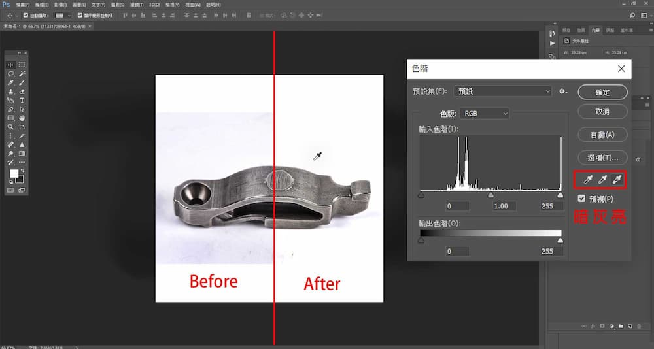Switch to the 內容 panel tab

coord(596,30)
